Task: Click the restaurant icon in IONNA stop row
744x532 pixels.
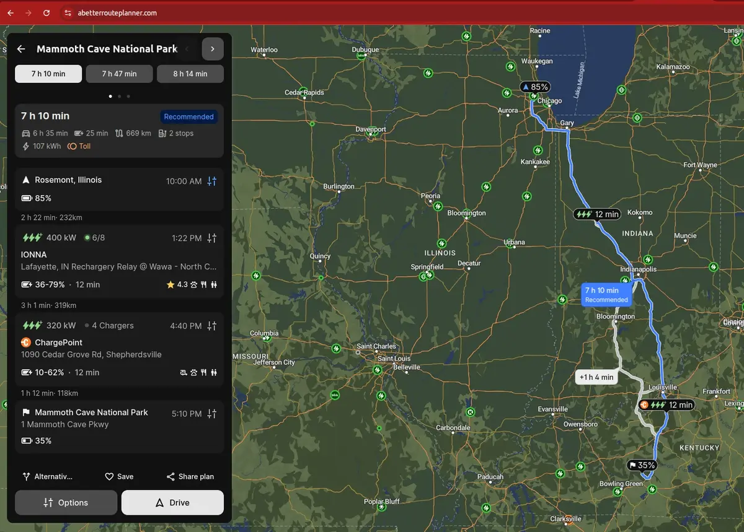Action: point(203,285)
